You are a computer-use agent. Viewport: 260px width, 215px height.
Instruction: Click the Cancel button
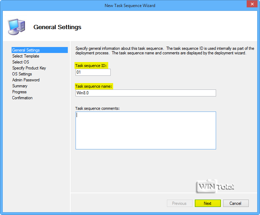(x=235, y=203)
